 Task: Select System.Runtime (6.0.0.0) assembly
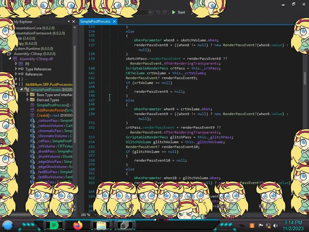tap(33, 49)
